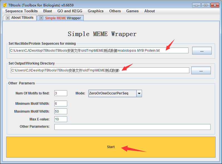Click the output directory path field
This screenshot has height=164, width=222.
(100, 70)
